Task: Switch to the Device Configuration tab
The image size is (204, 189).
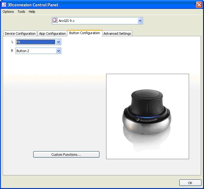Action: pos(20,34)
